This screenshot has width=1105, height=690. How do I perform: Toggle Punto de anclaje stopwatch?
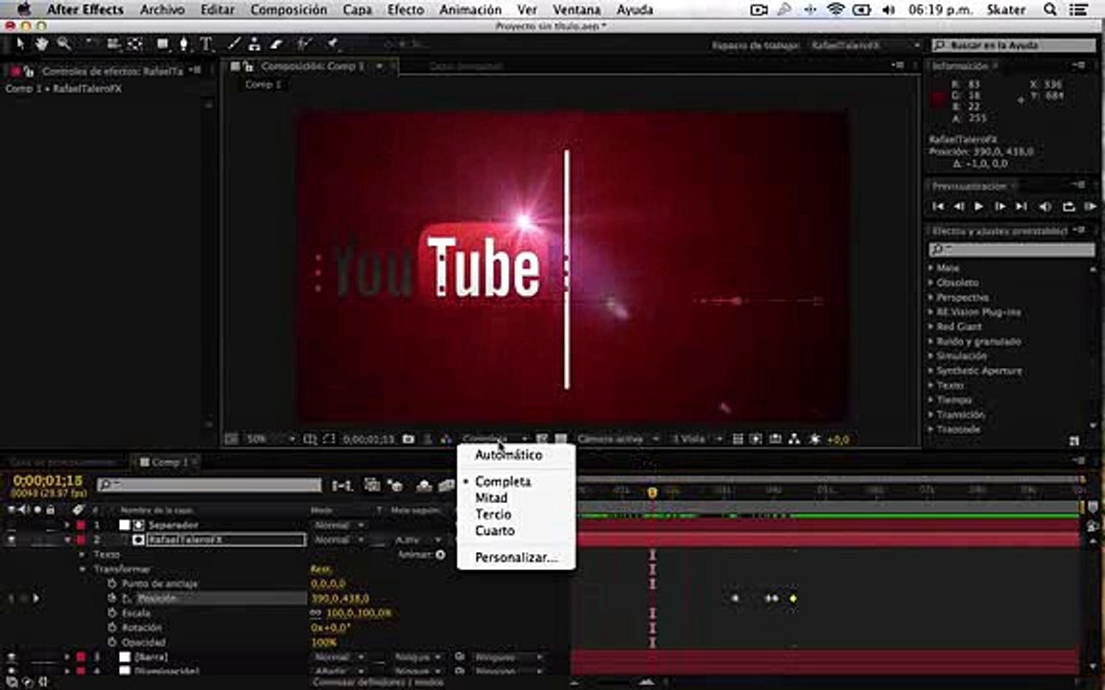112,584
